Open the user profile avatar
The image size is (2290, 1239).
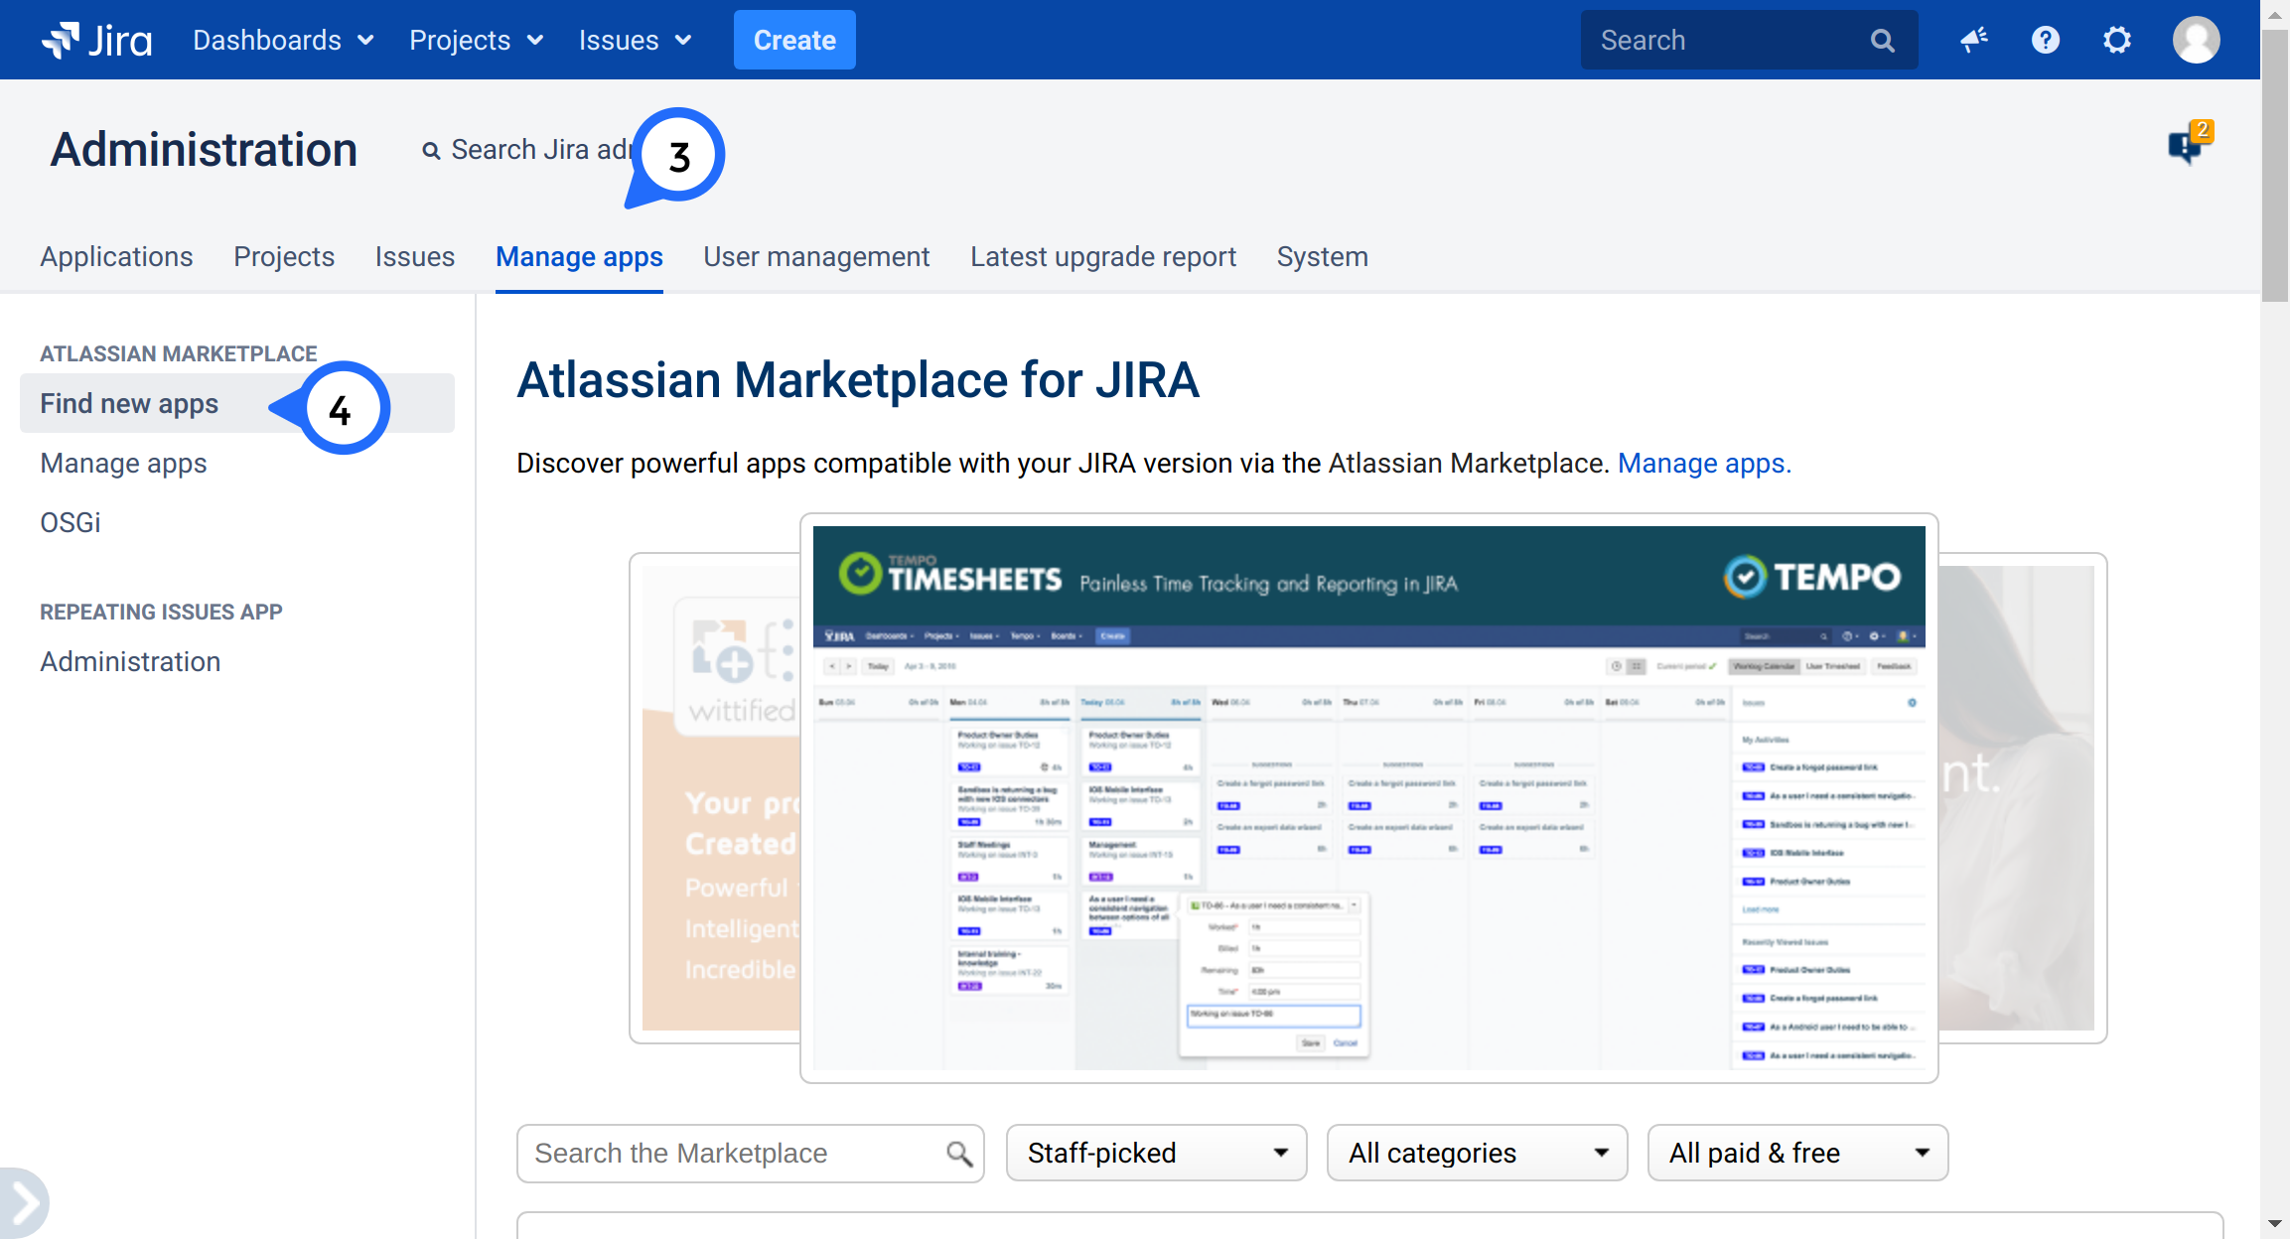(x=2196, y=40)
